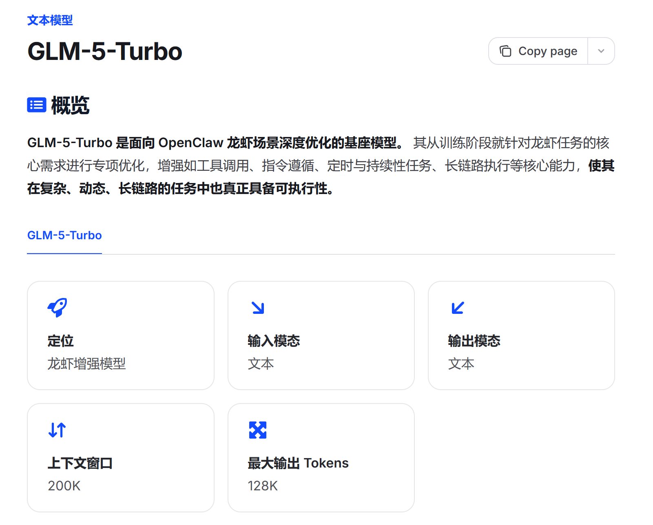The height and width of the screenshot is (525, 653).
Task: Click the up-down arrows icon in 上下文窗口 card
Action: [x=57, y=430]
